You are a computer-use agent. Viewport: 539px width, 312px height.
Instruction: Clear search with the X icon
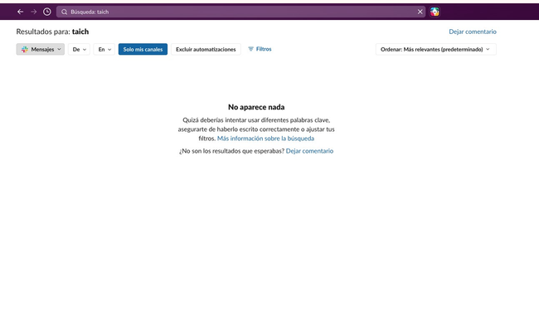click(x=420, y=12)
